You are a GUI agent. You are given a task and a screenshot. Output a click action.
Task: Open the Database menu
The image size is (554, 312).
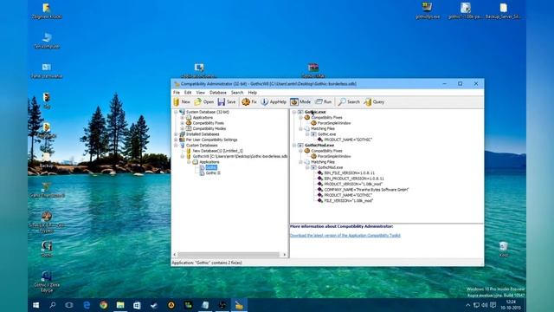coord(218,93)
